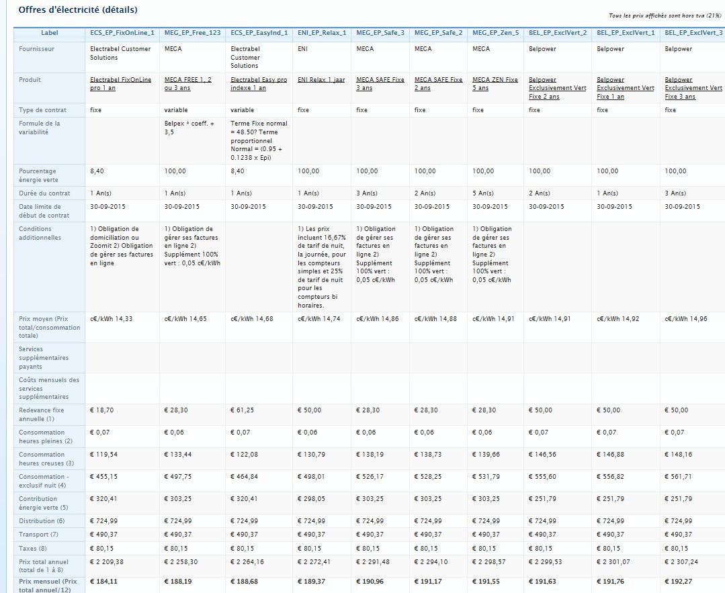Open Belpower Exclusivement Vert Fixe 2 ans link
This screenshot has width=725, height=593.
557,88
